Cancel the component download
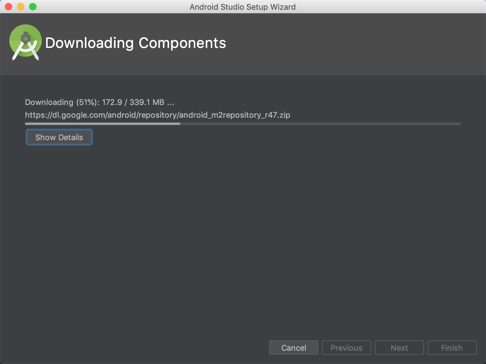The width and height of the screenshot is (486, 364). click(294, 348)
